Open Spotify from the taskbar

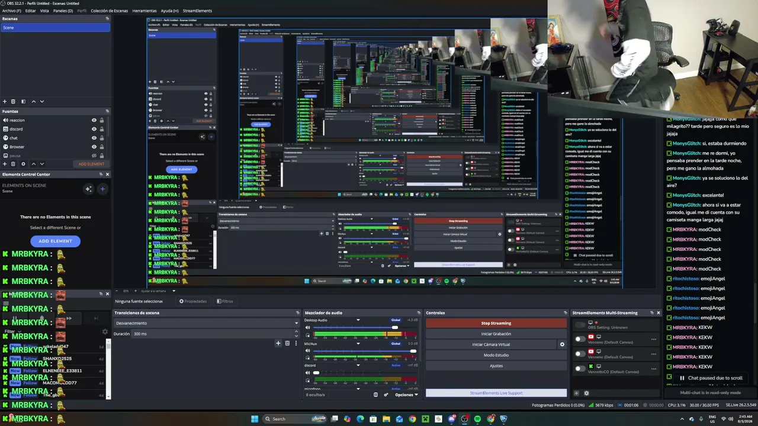coord(477,419)
